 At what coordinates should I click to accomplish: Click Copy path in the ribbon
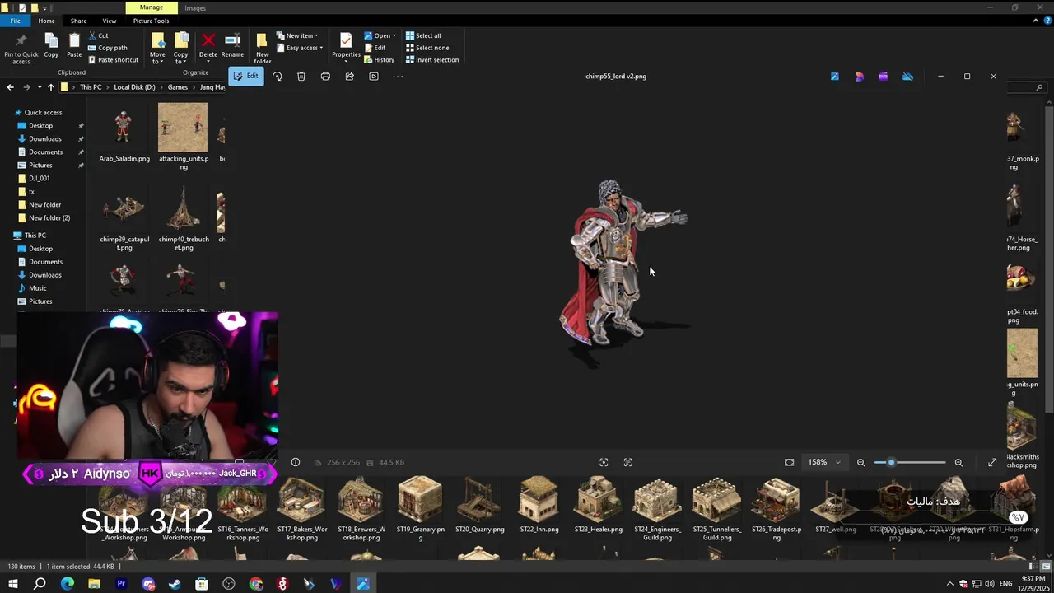point(107,48)
